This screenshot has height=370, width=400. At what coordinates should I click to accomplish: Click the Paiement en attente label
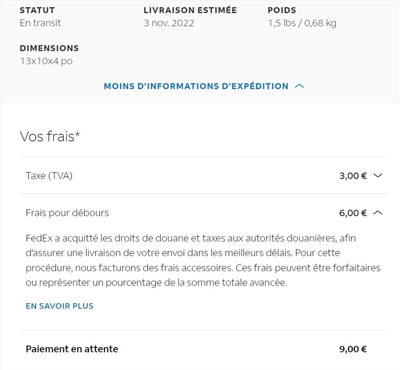click(x=72, y=349)
